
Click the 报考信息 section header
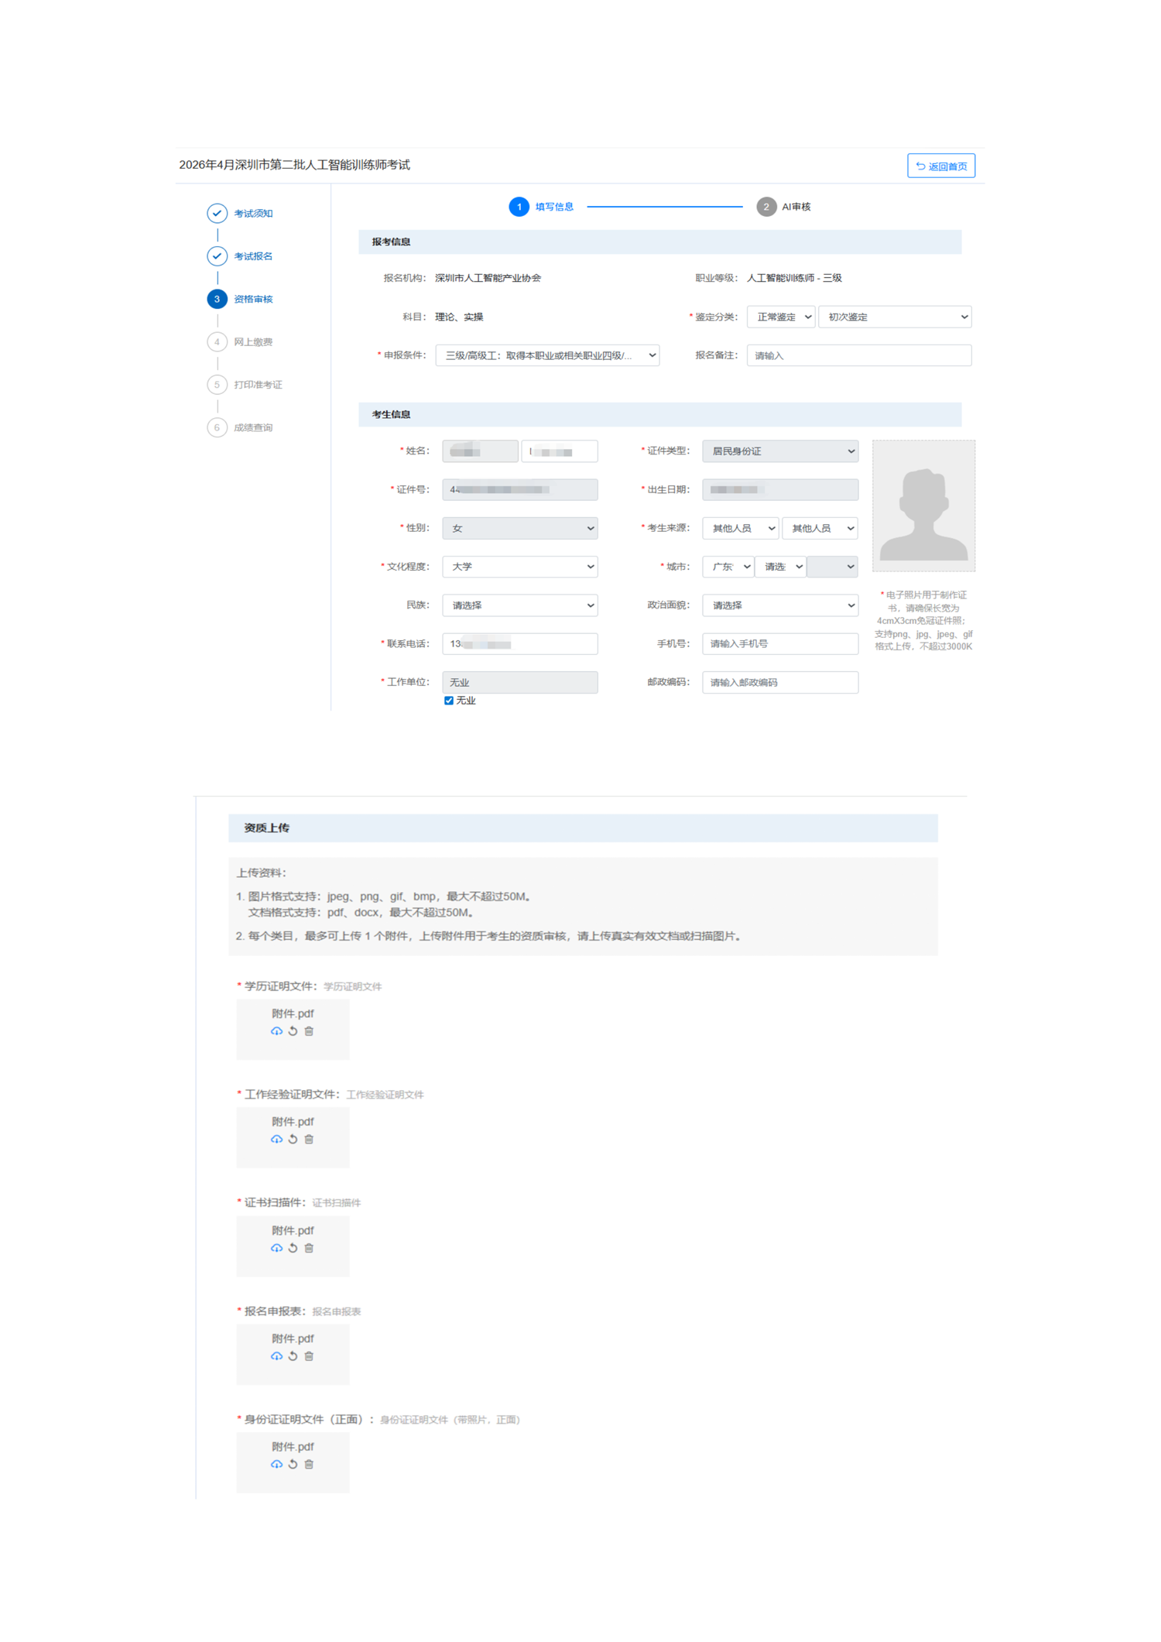tap(659, 242)
